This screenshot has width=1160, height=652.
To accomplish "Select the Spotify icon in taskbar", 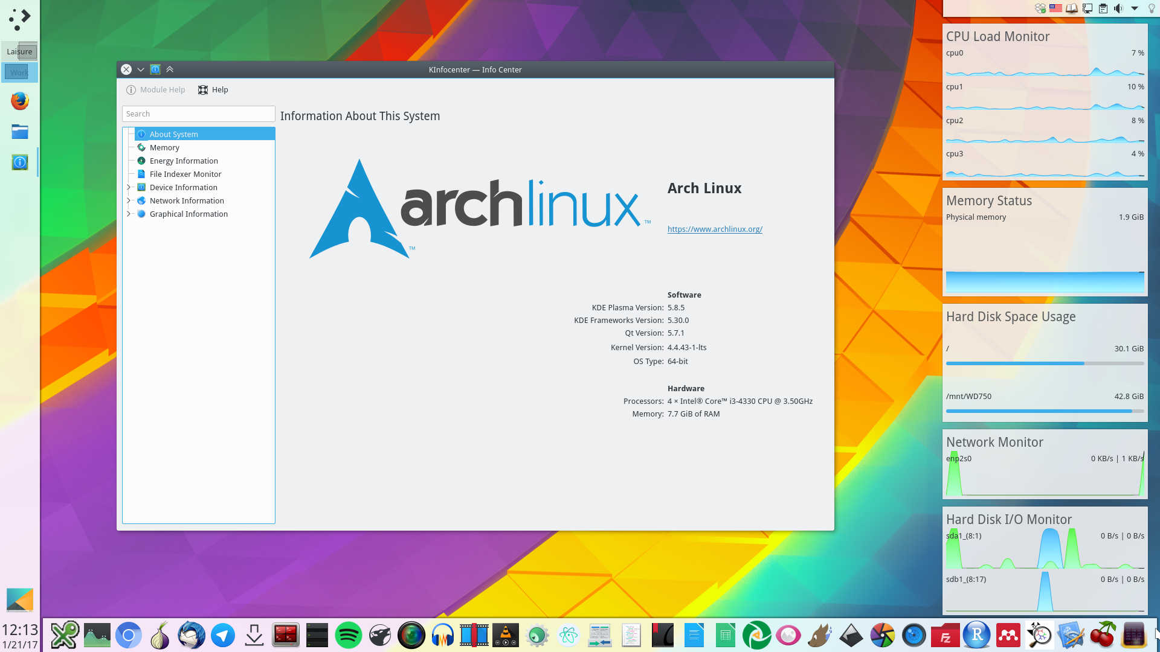I will coord(348,634).
